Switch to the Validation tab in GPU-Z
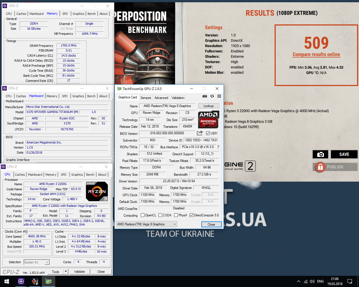Image resolution: width=359 pixels, height=287 pixels. (x=178, y=98)
